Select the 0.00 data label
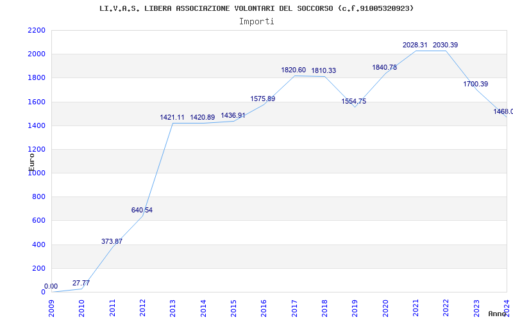Screen dimensions: 513x320 51,286
